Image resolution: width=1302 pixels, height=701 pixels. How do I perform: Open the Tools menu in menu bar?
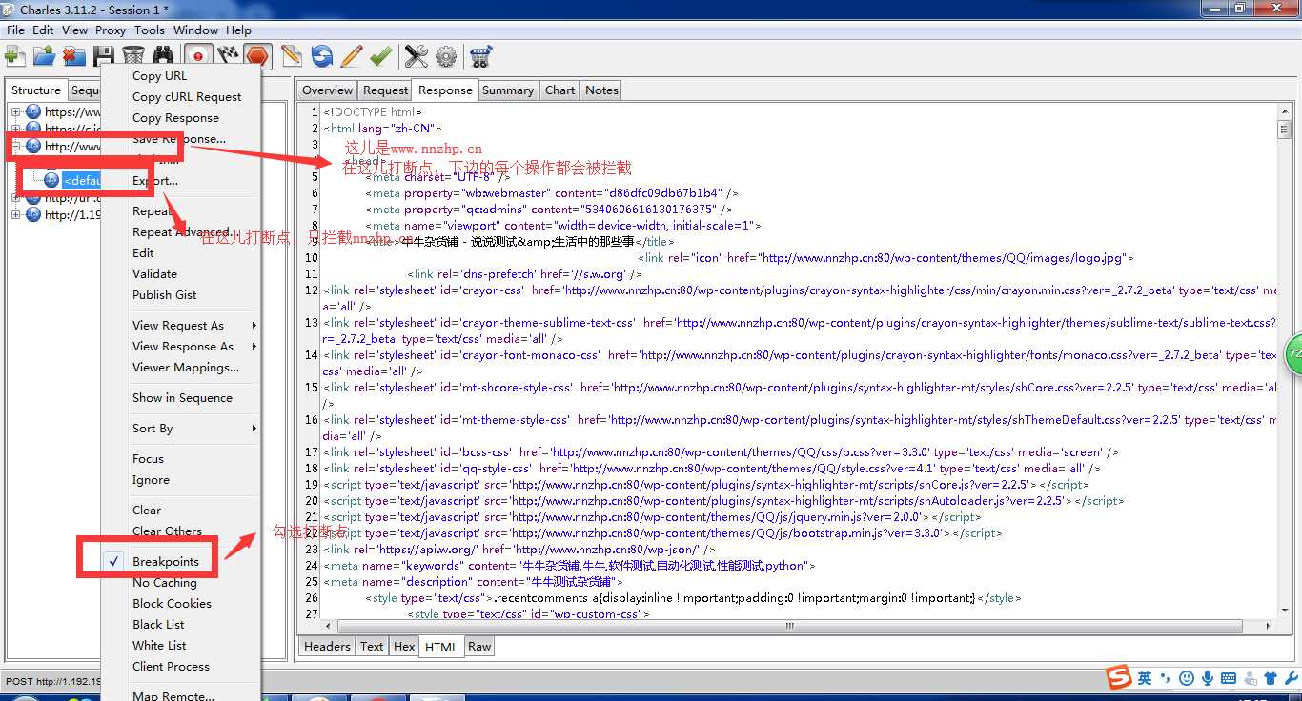[150, 30]
